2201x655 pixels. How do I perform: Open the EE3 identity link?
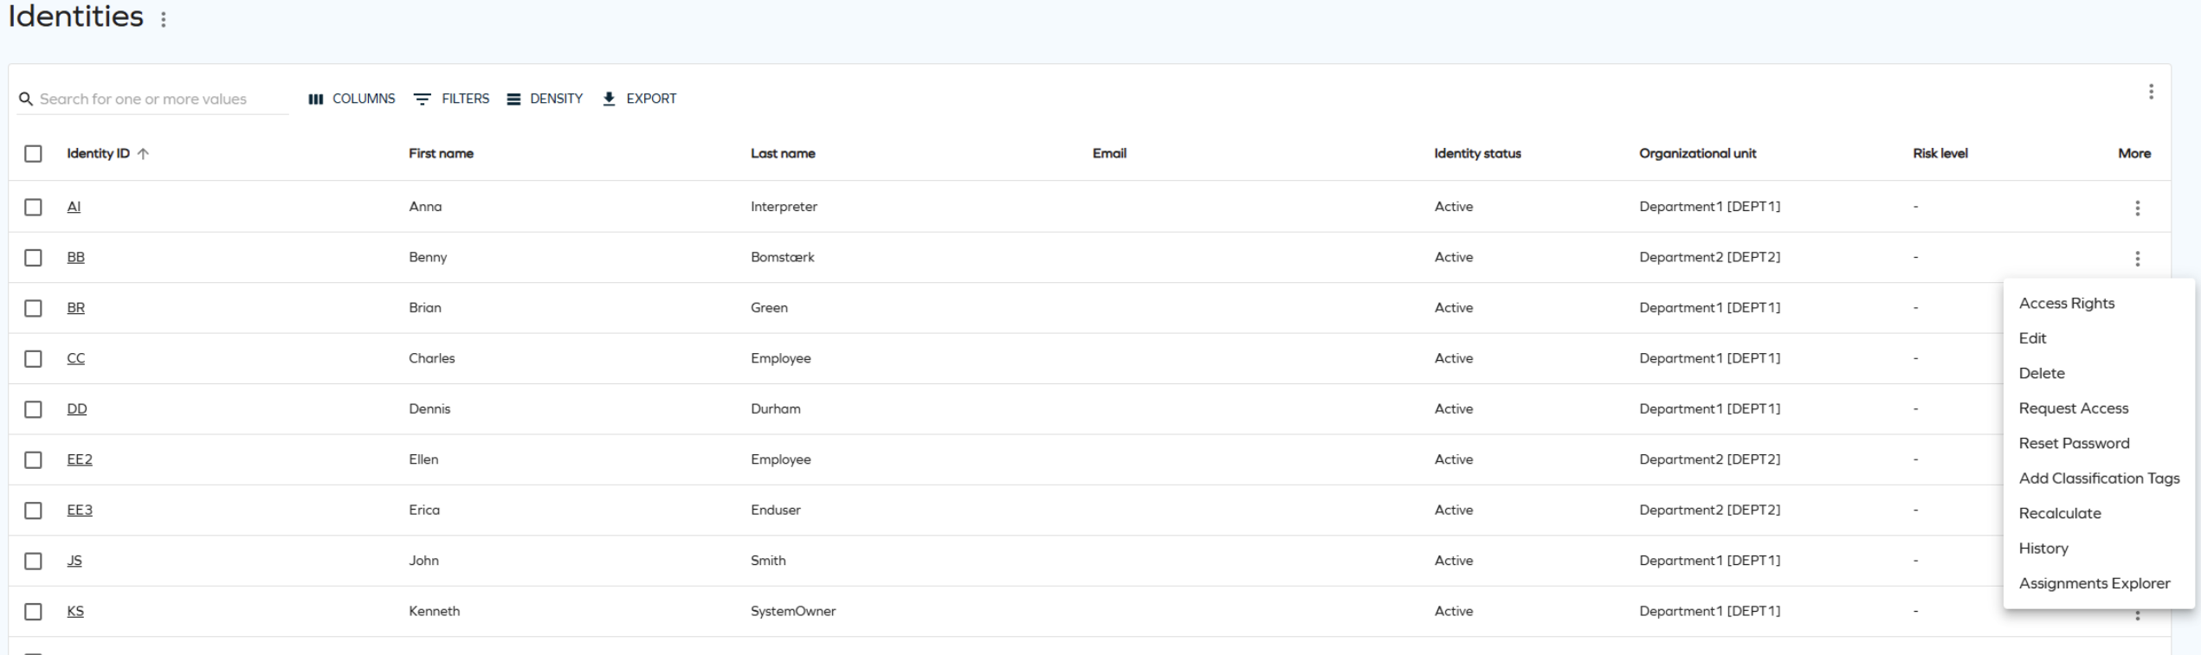point(80,511)
